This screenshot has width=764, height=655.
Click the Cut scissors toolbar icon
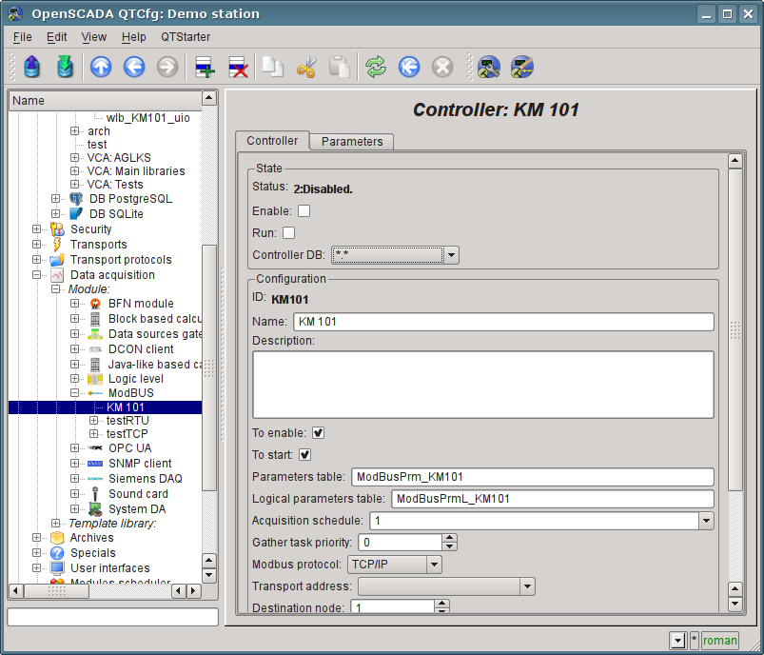[x=305, y=67]
